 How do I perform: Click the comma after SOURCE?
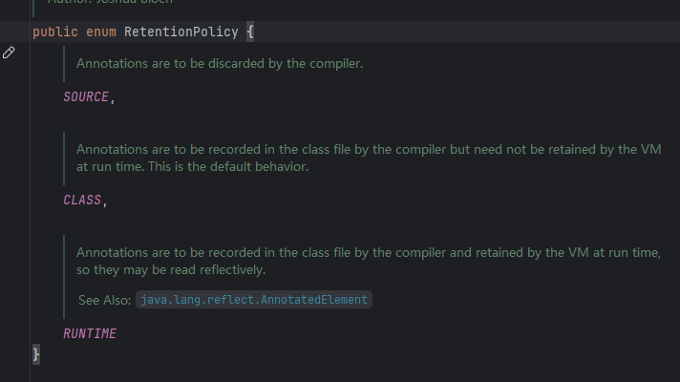[x=113, y=99]
